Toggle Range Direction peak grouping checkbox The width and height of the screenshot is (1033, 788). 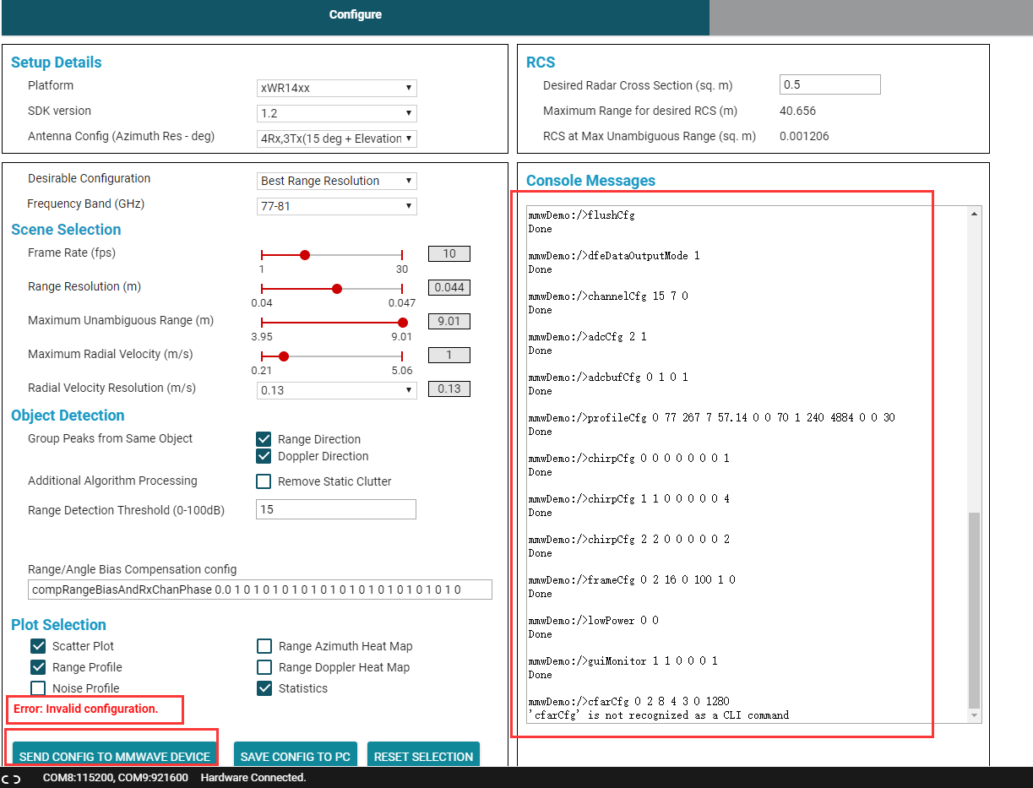pyautogui.click(x=264, y=439)
